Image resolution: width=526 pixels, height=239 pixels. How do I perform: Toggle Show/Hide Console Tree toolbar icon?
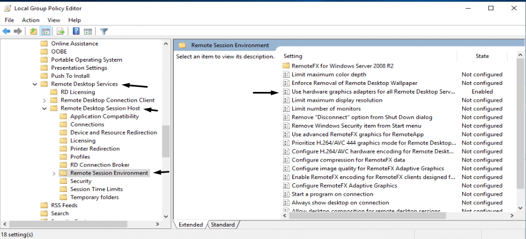(x=45, y=31)
